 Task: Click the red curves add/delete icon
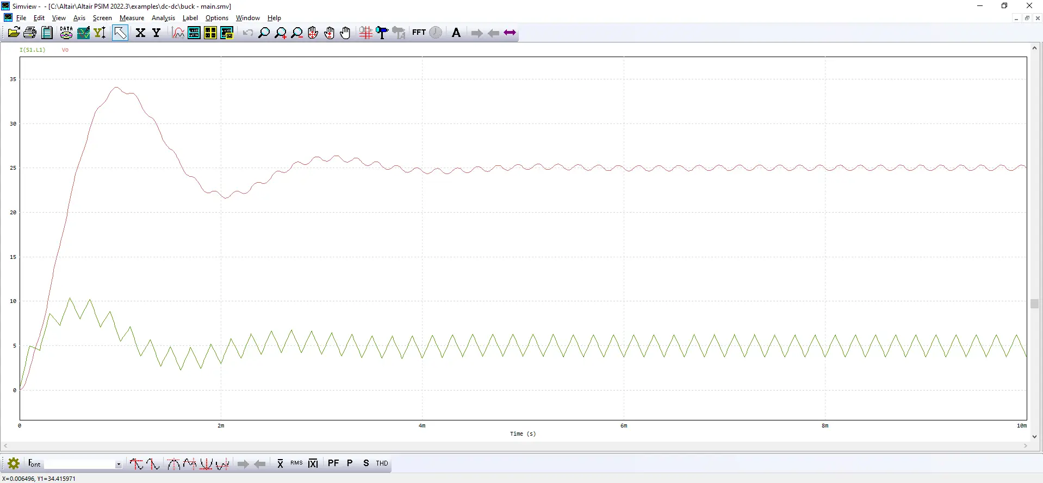tap(178, 33)
